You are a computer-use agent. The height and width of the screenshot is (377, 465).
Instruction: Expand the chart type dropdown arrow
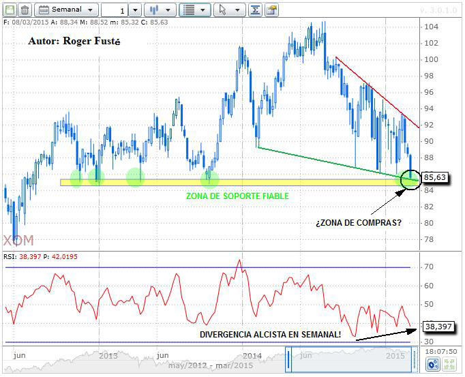[x=169, y=10]
